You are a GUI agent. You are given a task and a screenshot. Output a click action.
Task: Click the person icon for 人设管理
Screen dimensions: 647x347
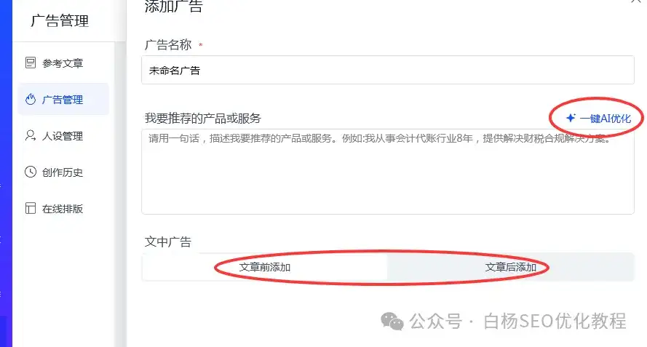31,136
